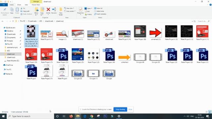Switch to details view in status bar
This screenshot has width=212, height=119.
(207, 112)
